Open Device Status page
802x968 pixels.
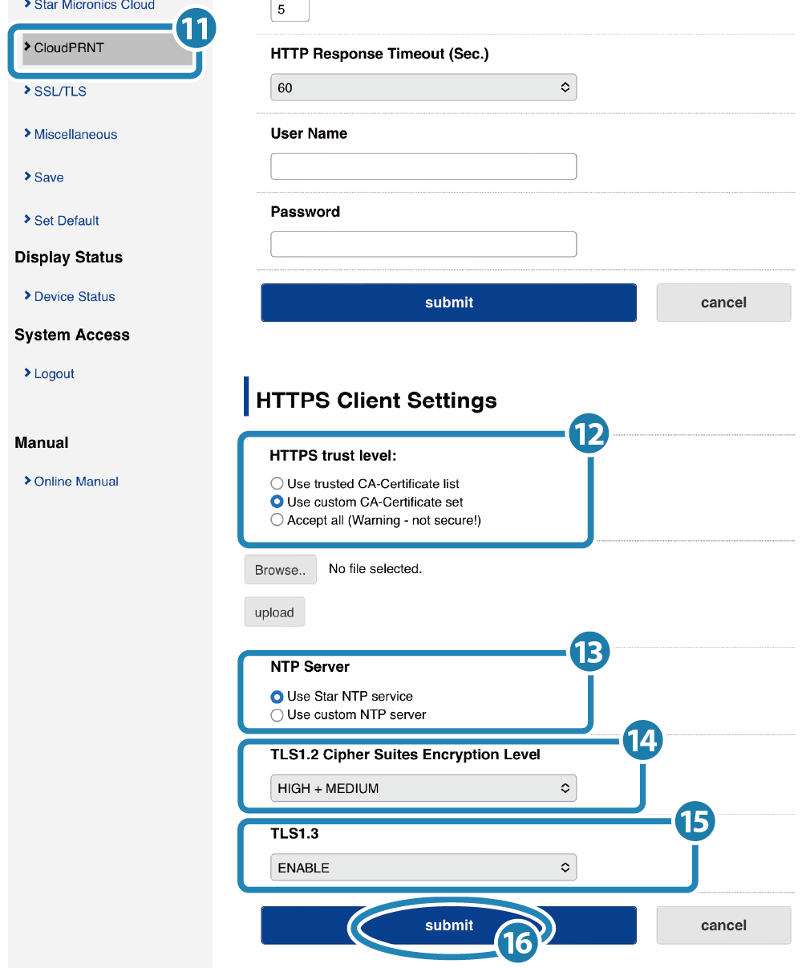75,297
